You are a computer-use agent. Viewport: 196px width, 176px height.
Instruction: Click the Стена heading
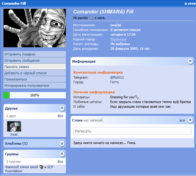[77, 120]
